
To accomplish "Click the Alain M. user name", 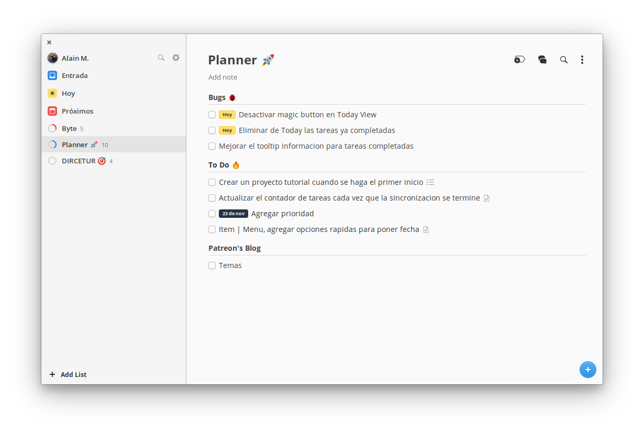I will [x=75, y=58].
